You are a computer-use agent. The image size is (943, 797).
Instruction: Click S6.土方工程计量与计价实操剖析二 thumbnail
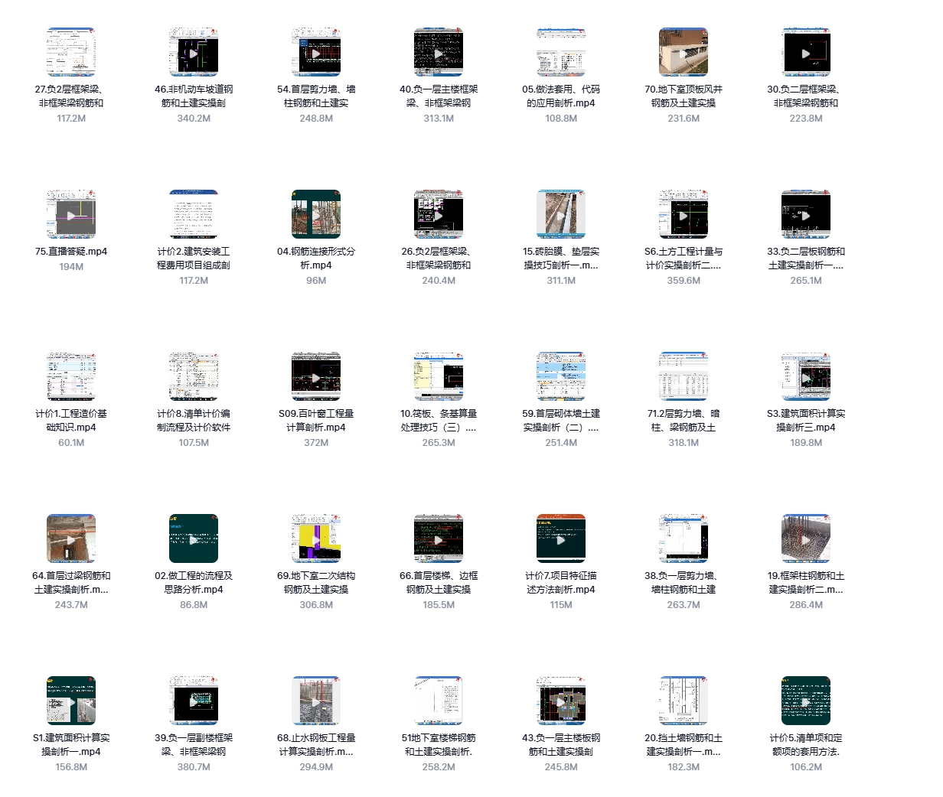[x=684, y=215]
